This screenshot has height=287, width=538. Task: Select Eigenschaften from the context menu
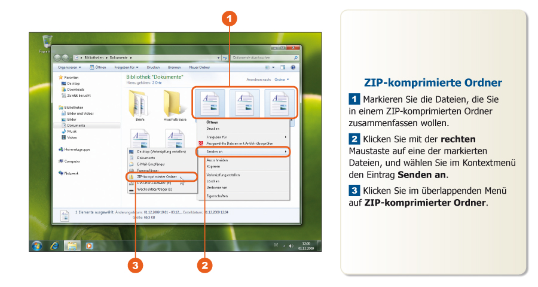click(x=216, y=196)
